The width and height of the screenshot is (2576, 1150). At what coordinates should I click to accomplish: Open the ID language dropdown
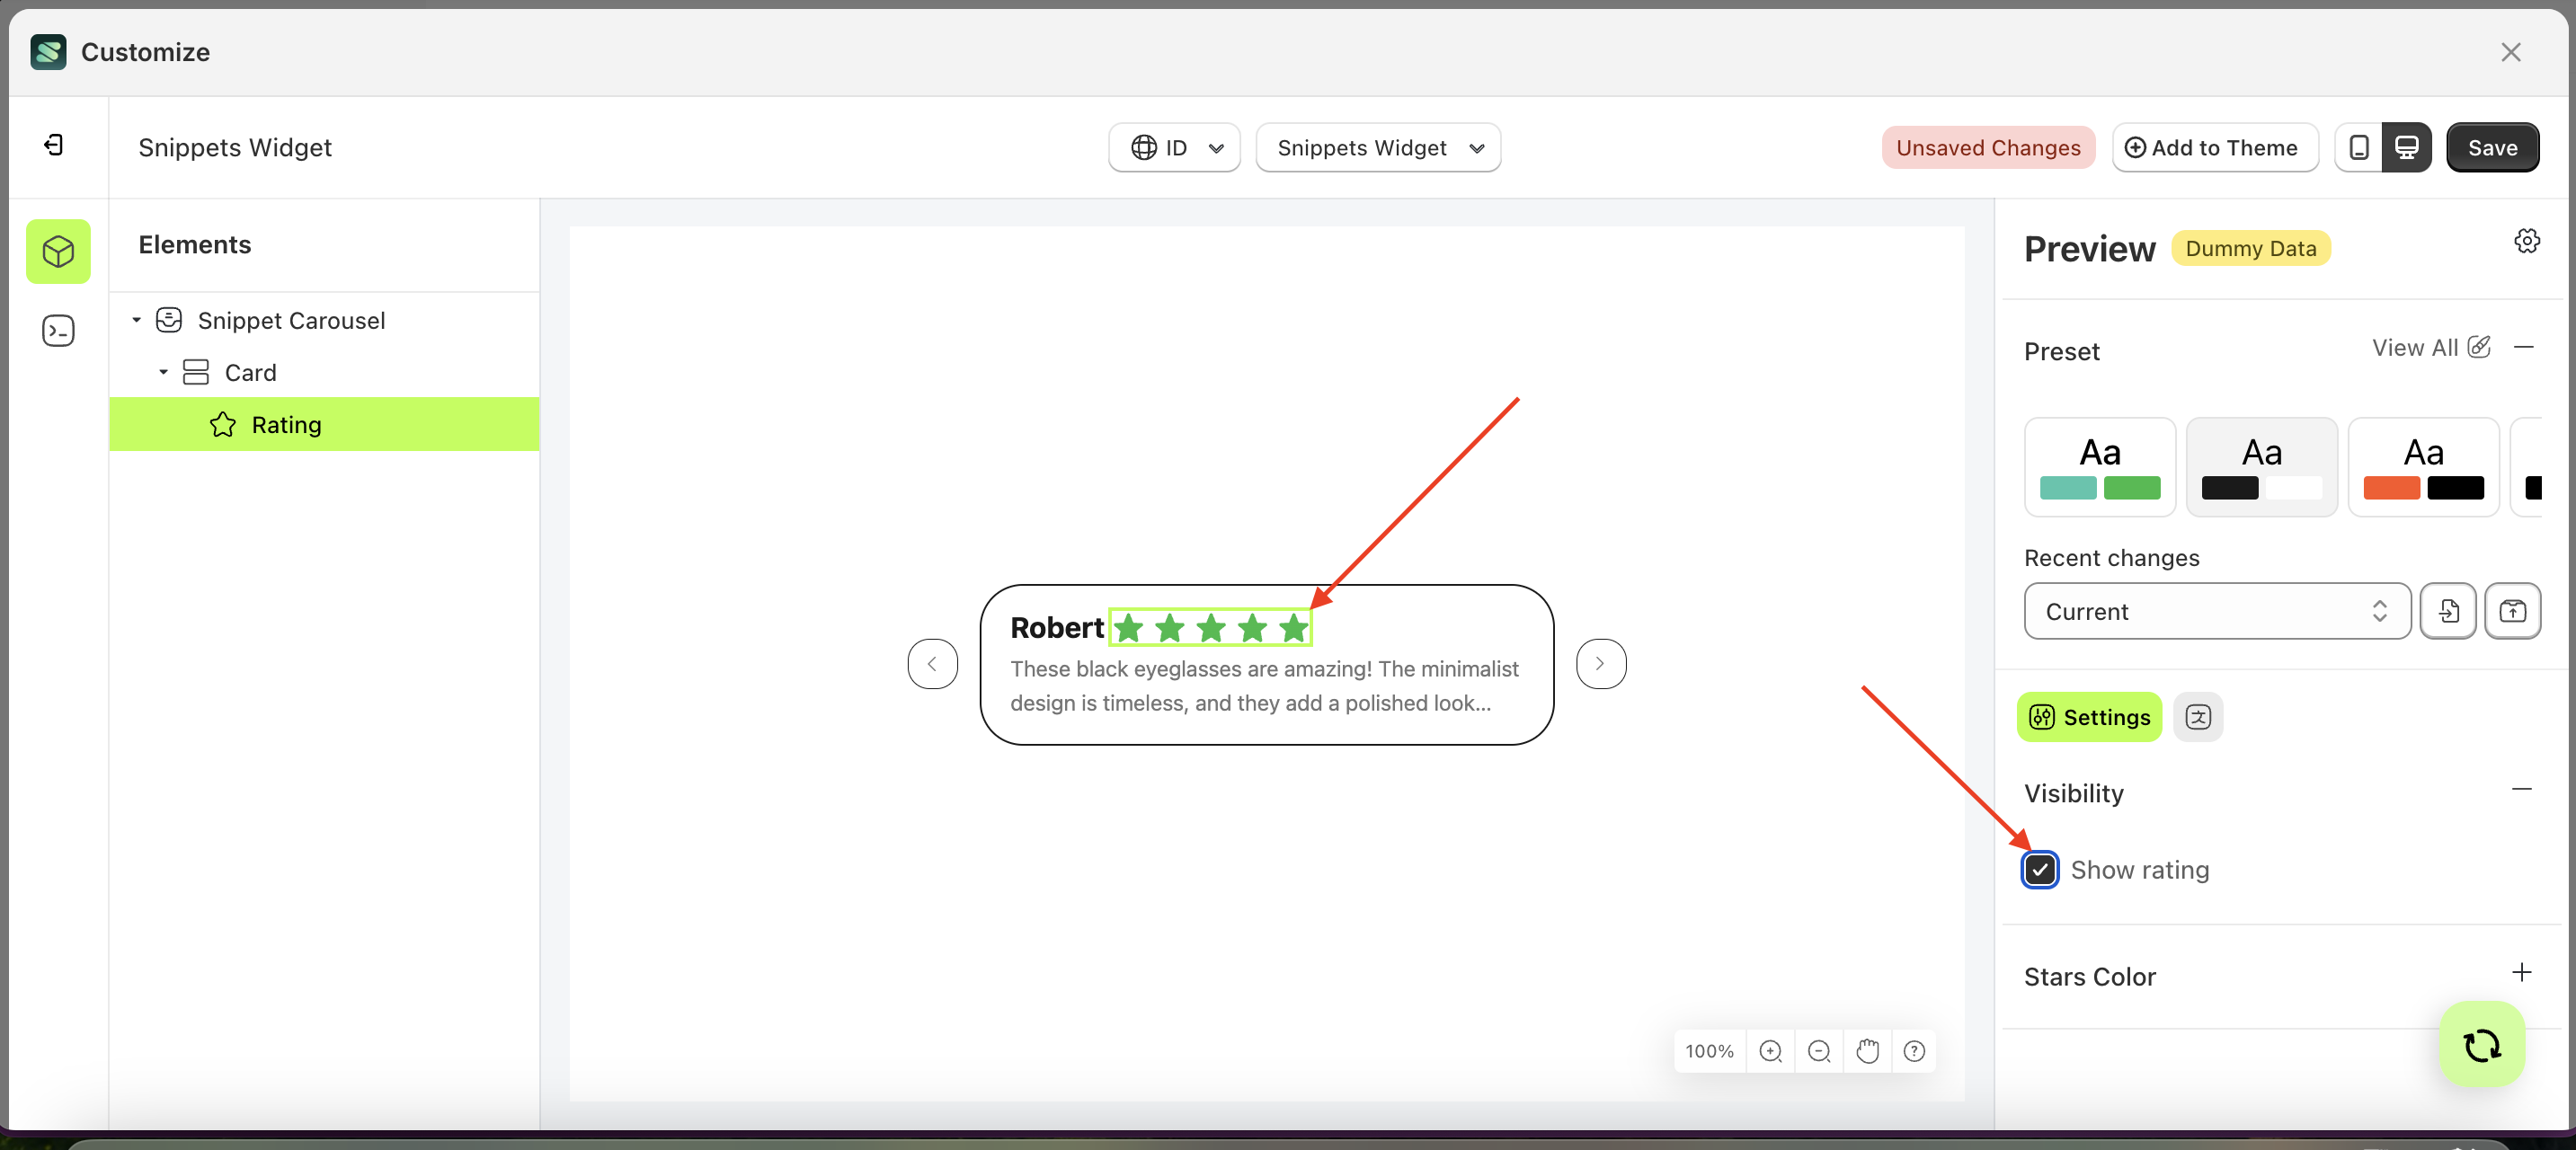click(1174, 147)
